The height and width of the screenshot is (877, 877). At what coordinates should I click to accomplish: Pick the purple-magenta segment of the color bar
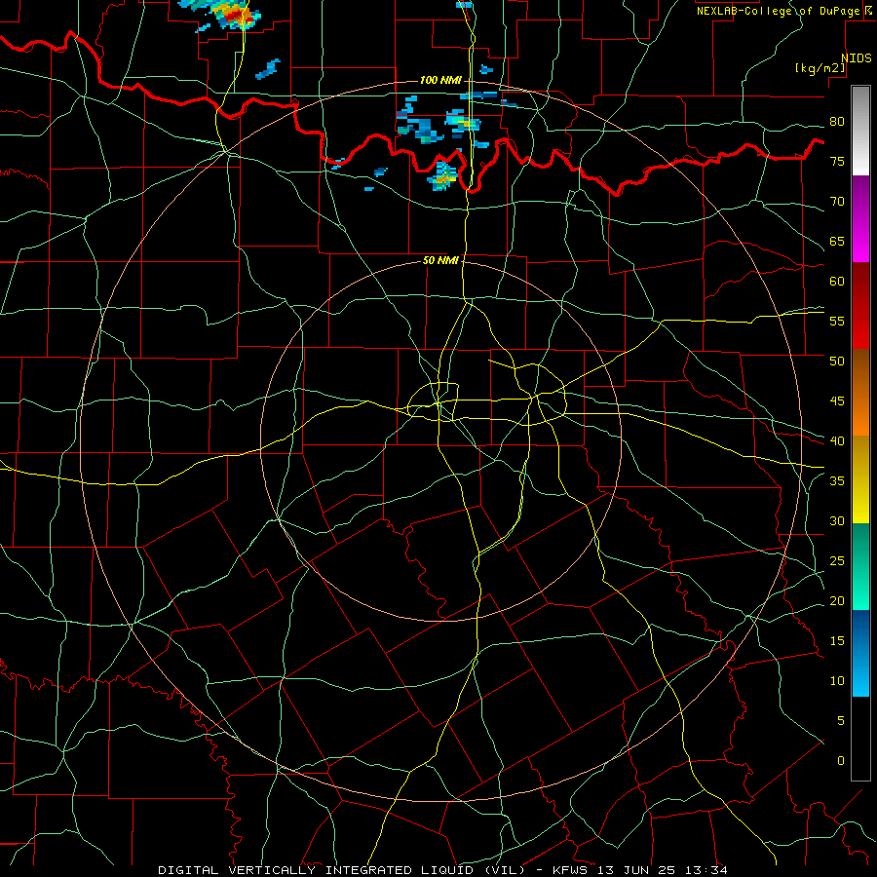point(860,218)
